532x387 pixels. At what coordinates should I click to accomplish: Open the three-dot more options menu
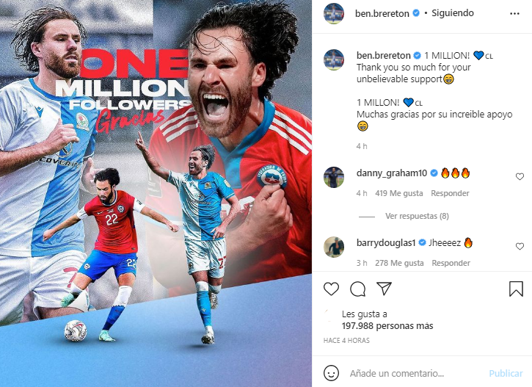514,13
